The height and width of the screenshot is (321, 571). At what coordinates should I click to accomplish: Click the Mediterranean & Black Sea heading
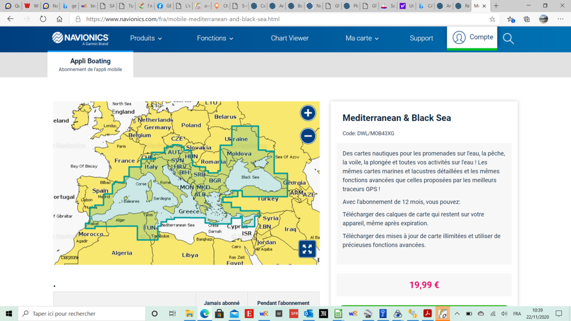pos(396,118)
